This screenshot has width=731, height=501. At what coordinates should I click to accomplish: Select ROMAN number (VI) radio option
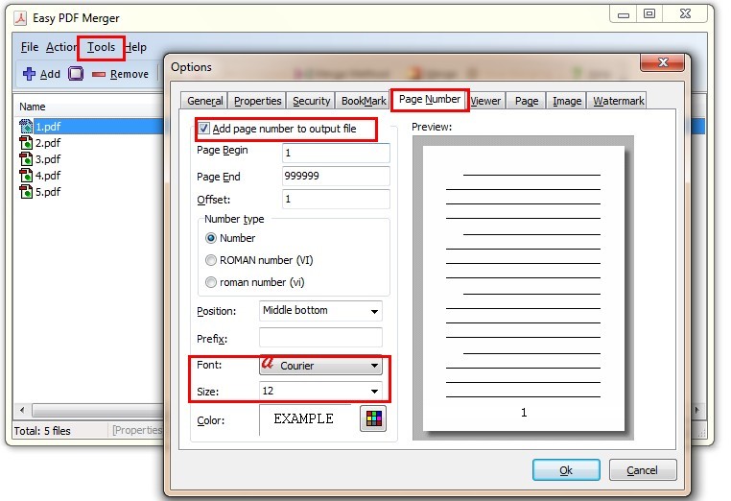tap(211, 260)
